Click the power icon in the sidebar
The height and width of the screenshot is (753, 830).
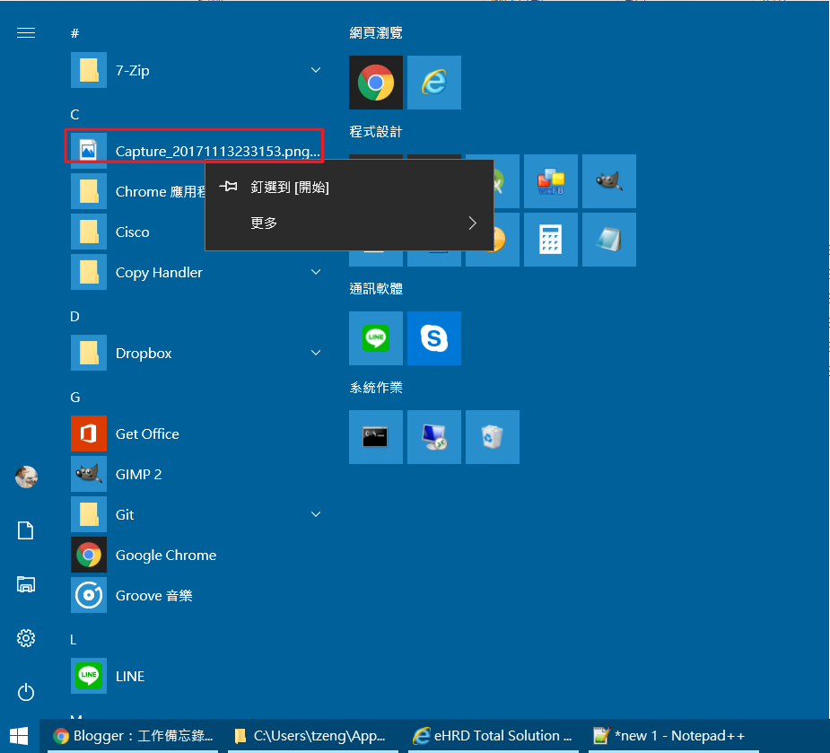coord(26,692)
